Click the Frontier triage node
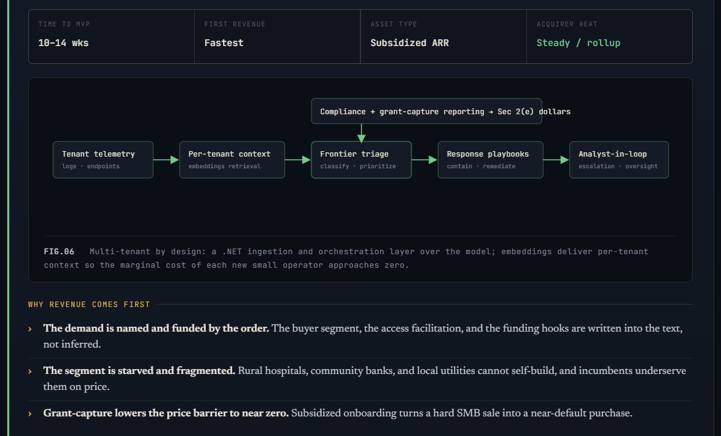This screenshot has height=436, width=721. pos(361,160)
